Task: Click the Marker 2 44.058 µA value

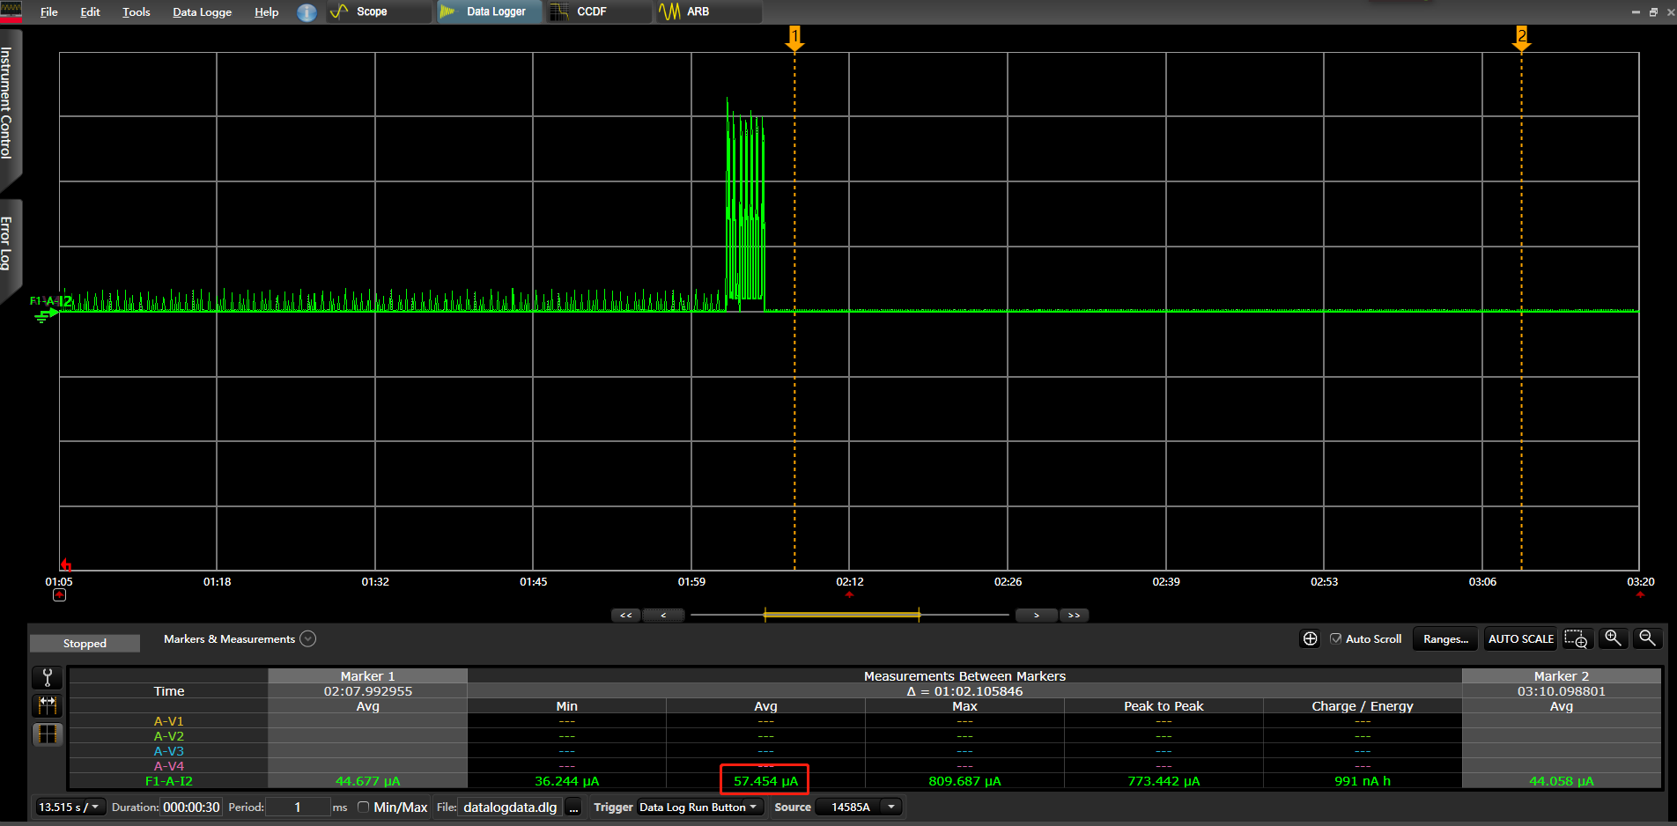Action: (x=1562, y=781)
